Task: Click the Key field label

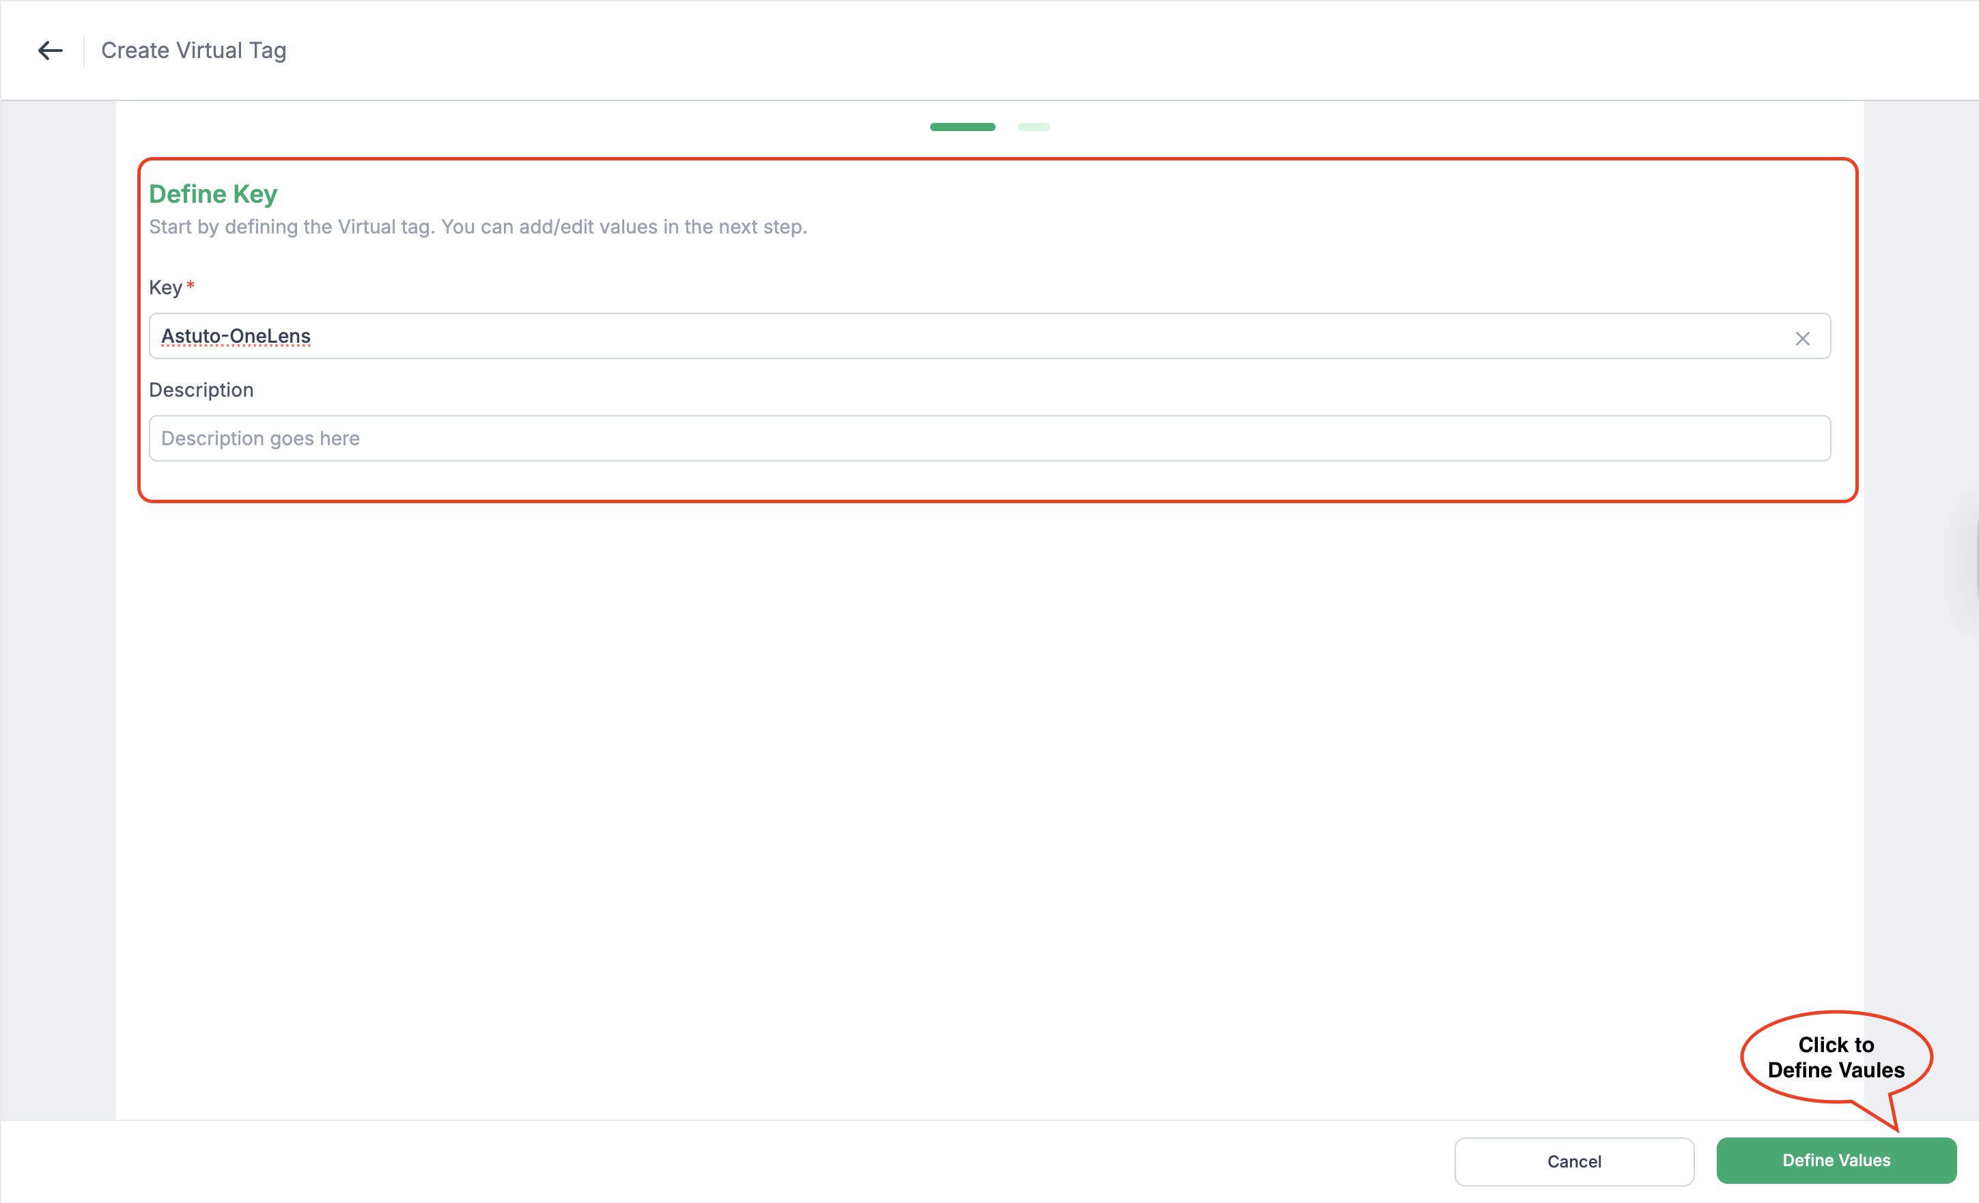Action: pyautogui.click(x=165, y=287)
